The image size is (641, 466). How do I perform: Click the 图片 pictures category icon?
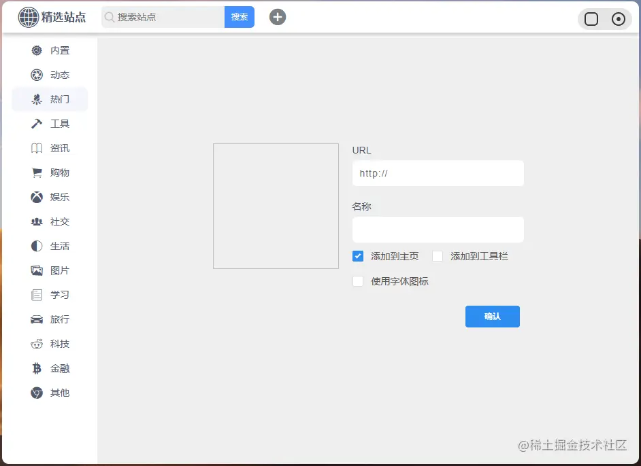pos(37,270)
